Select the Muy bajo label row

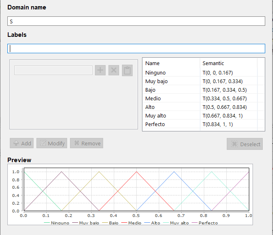click(172, 81)
